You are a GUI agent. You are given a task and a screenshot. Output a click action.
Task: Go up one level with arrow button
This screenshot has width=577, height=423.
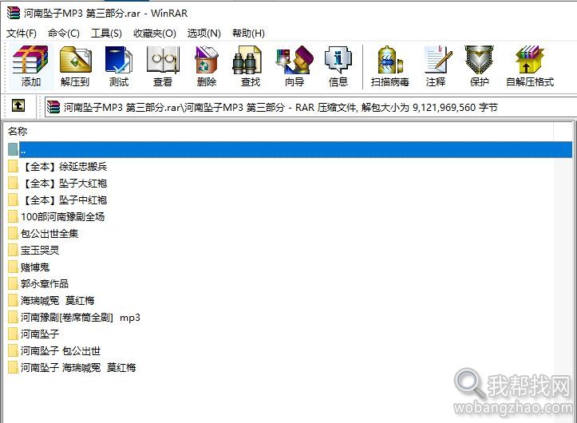18,106
